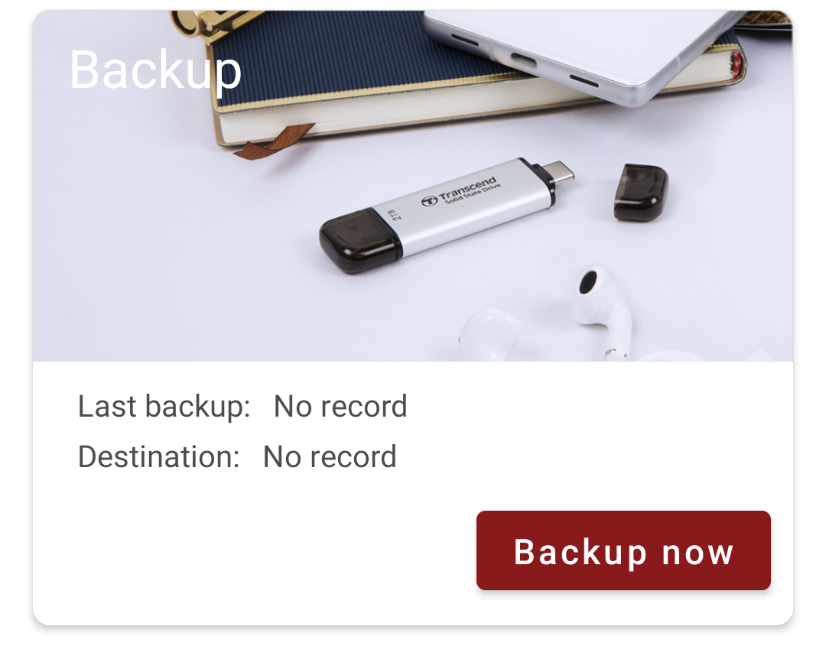Click the Last backup No record value

(x=340, y=407)
